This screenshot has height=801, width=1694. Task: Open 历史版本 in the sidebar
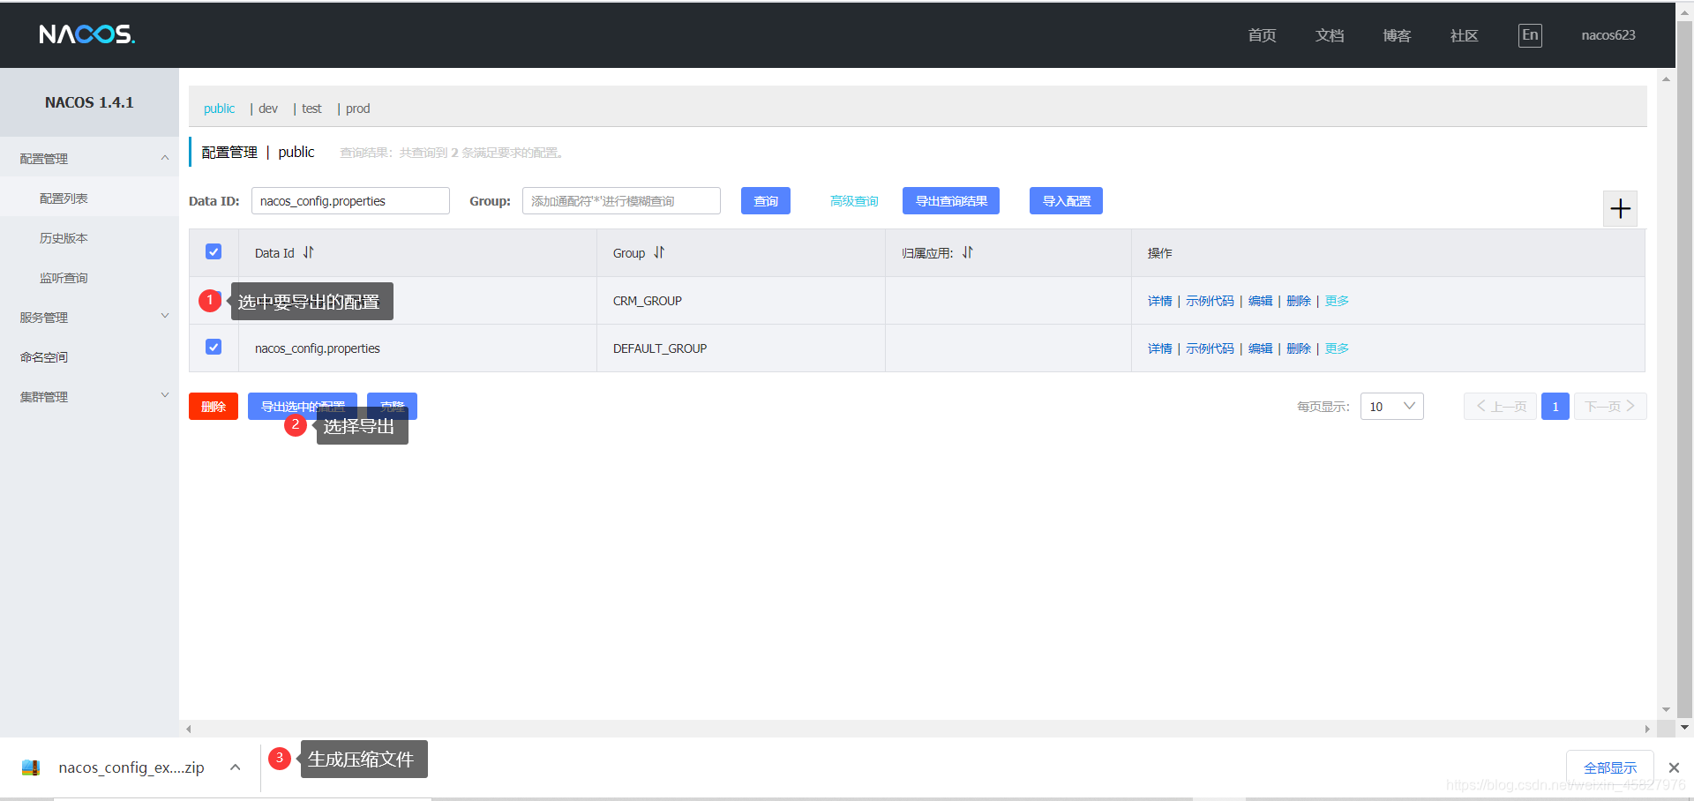tap(64, 238)
